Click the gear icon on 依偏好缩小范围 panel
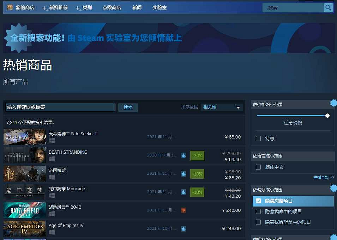The image size is (337, 240). tap(333, 187)
